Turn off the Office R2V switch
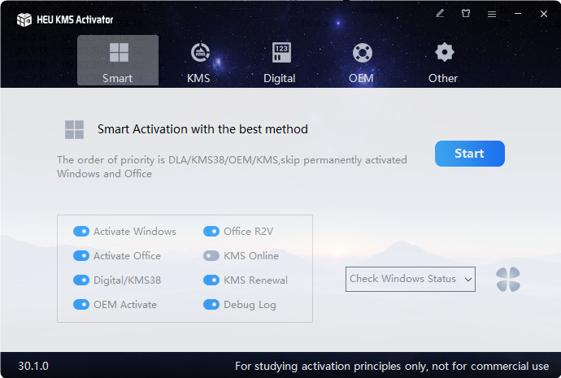Viewport: 561px width, 378px height. [211, 232]
